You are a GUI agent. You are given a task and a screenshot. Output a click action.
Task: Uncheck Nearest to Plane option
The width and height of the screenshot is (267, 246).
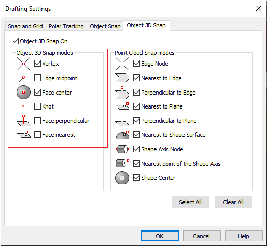[x=136, y=106]
